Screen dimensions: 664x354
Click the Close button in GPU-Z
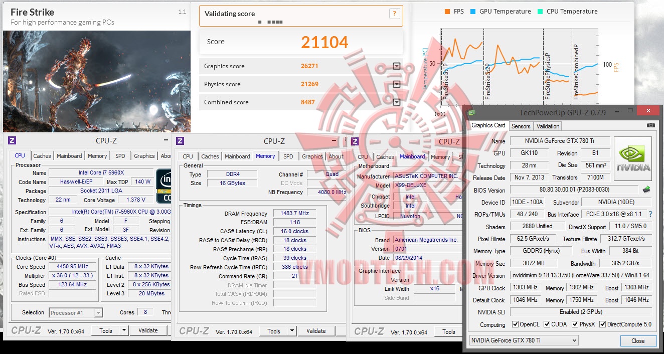click(x=638, y=340)
